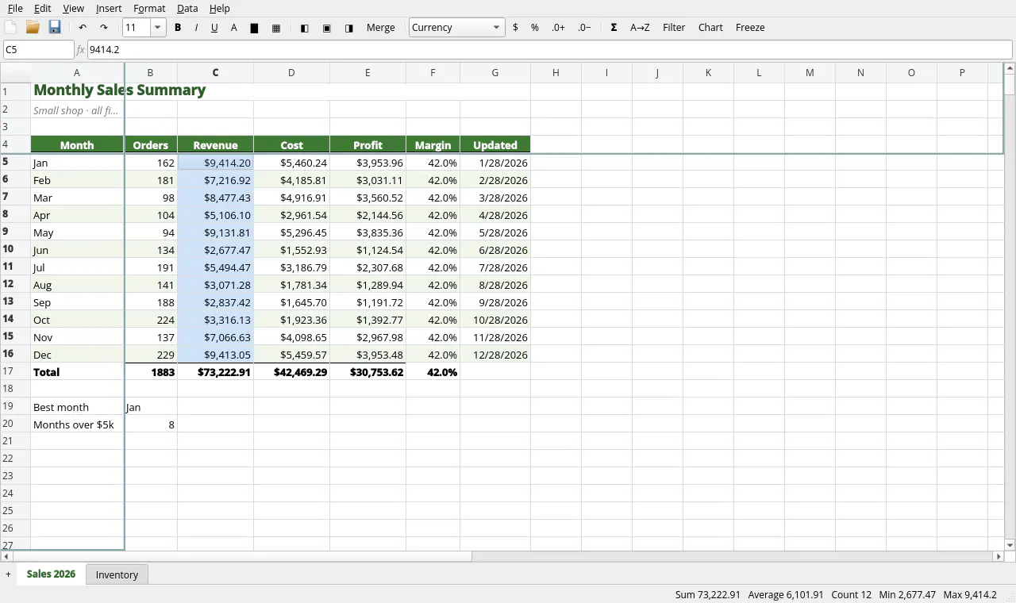Pick the black fill color swatch
The image size is (1016, 603).
click(254, 28)
